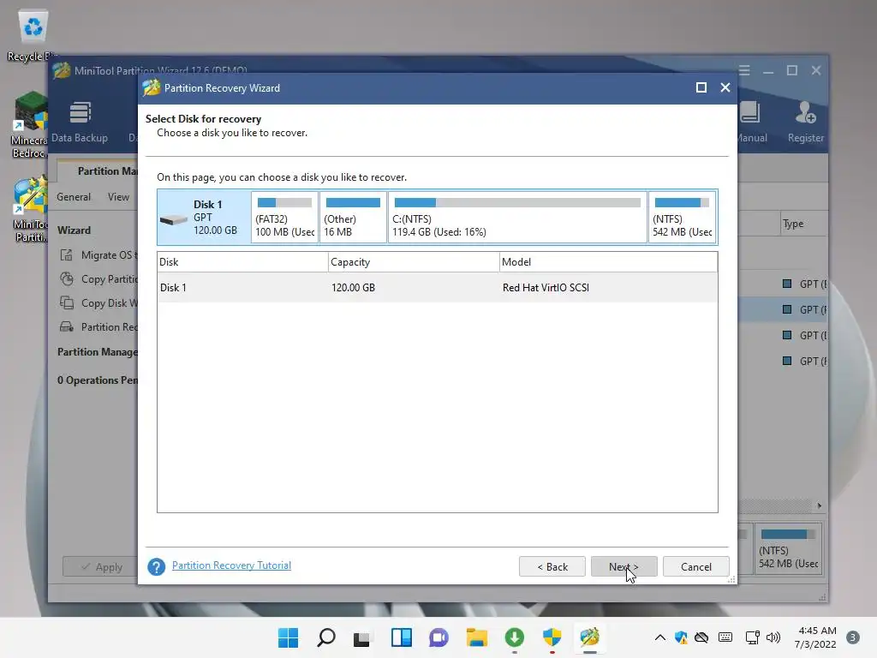Screen dimensions: 877x658
Task: Go back with the Back button
Action: coord(552,567)
